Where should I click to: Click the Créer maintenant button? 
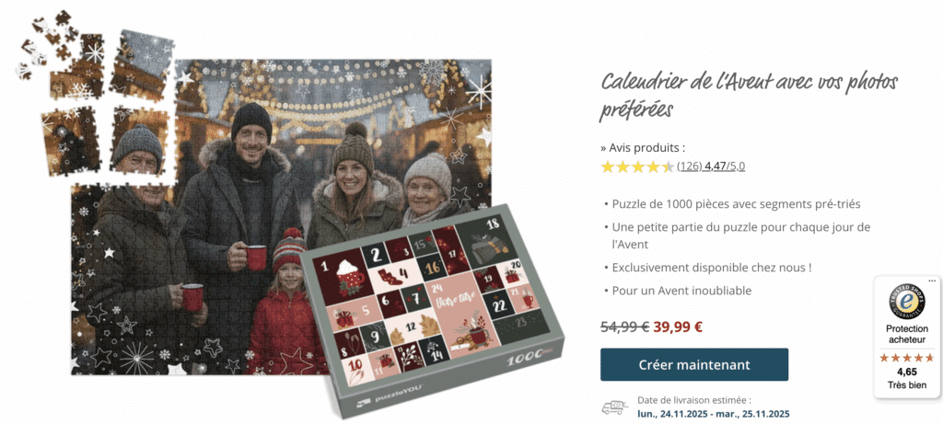[694, 364]
